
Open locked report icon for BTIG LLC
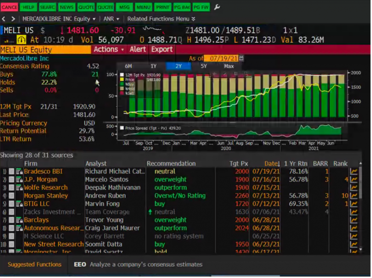pyautogui.click(x=19, y=204)
